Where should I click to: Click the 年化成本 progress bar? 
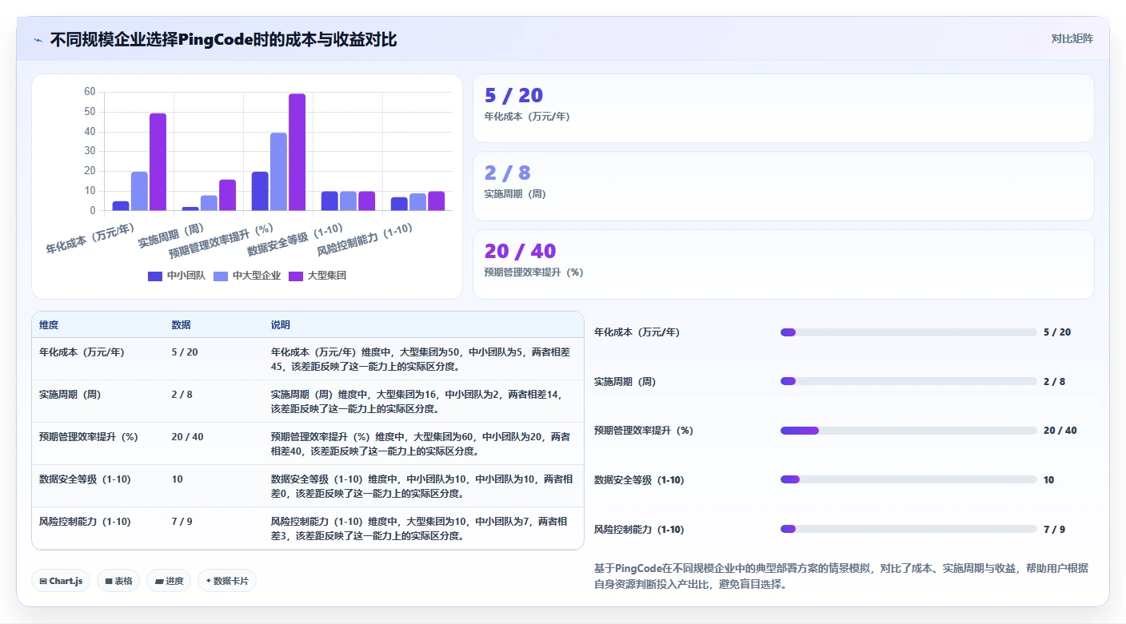pyautogui.click(x=908, y=332)
